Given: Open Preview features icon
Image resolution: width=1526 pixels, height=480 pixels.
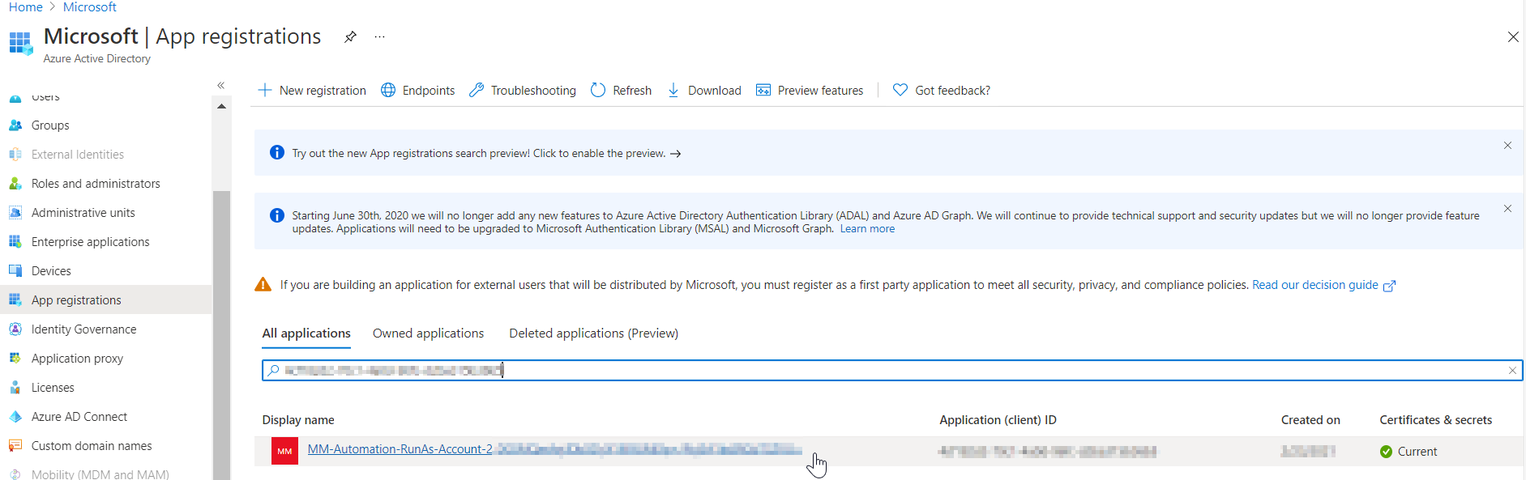Looking at the screenshot, I should click(x=763, y=90).
